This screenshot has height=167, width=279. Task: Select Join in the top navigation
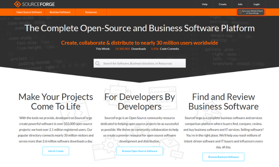(240, 4)
